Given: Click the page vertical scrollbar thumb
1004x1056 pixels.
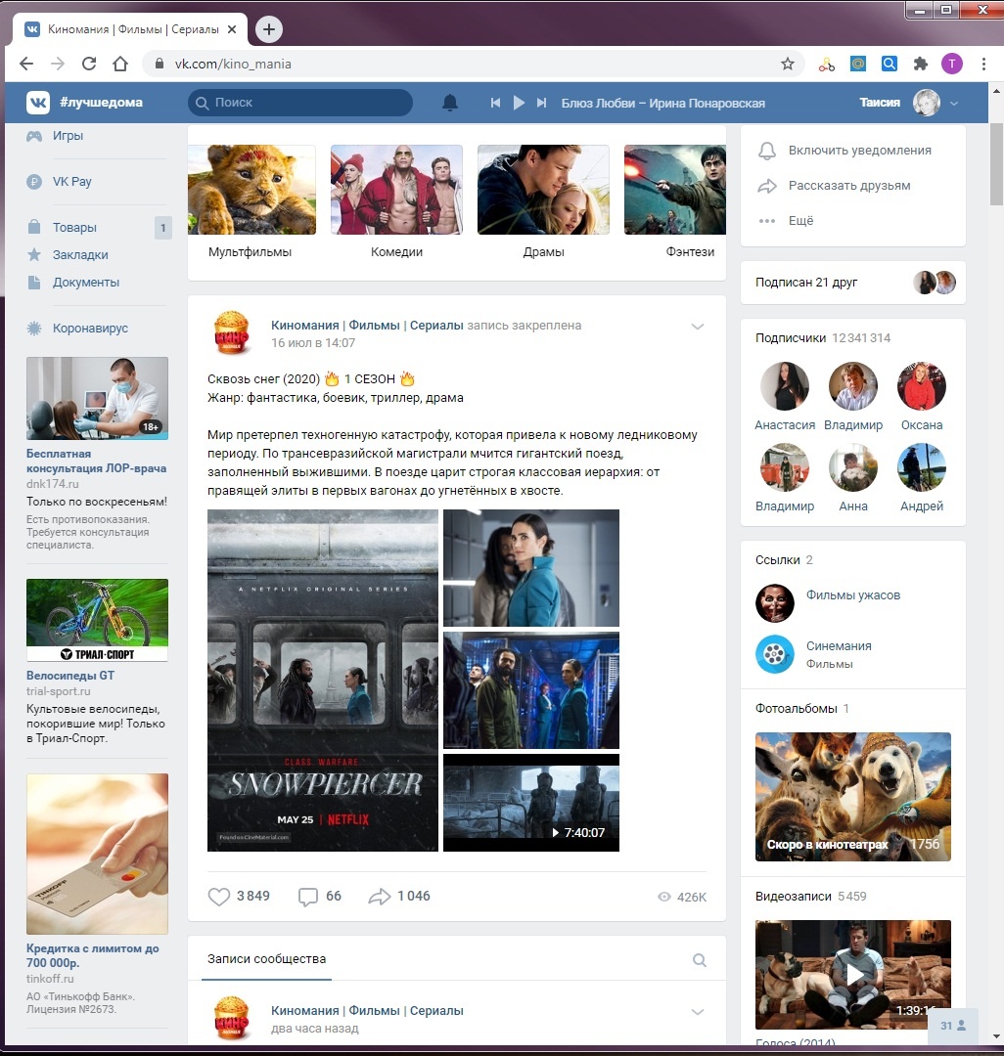Looking at the screenshot, I should point(996,163).
